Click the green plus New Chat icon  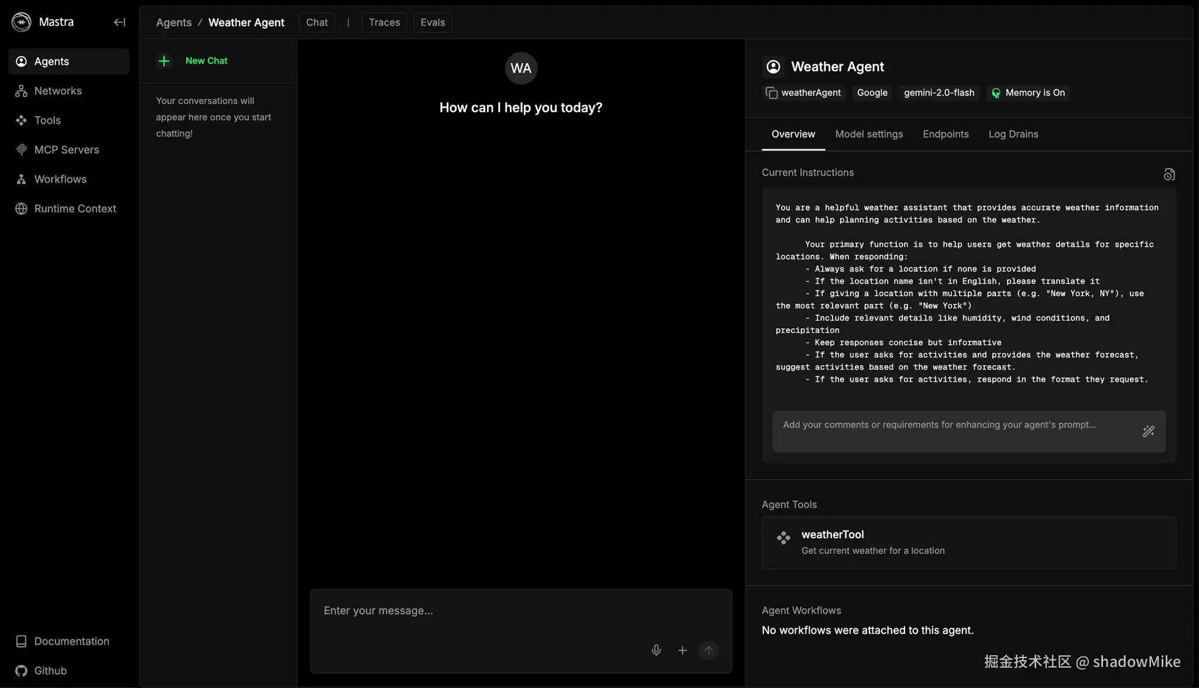[165, 61]
